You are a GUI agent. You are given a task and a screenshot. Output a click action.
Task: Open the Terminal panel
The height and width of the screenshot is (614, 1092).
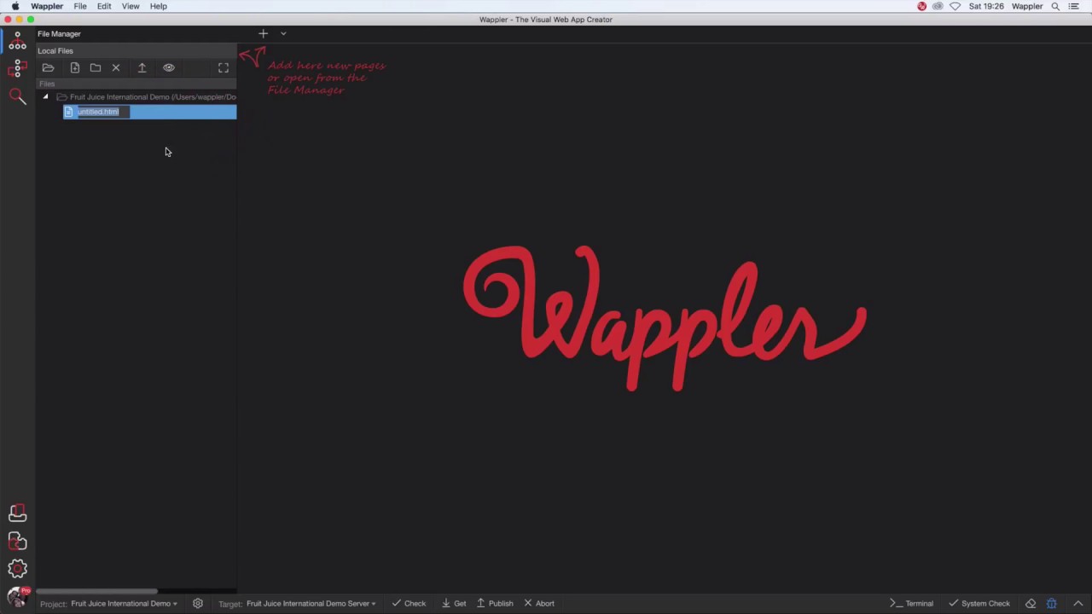(911, 604)
